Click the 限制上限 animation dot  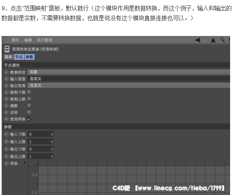[6, 99]
